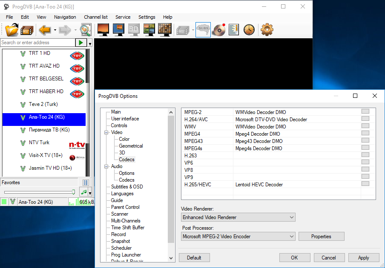
Task: Adjust the volume slider thumb
Action: 73,192
